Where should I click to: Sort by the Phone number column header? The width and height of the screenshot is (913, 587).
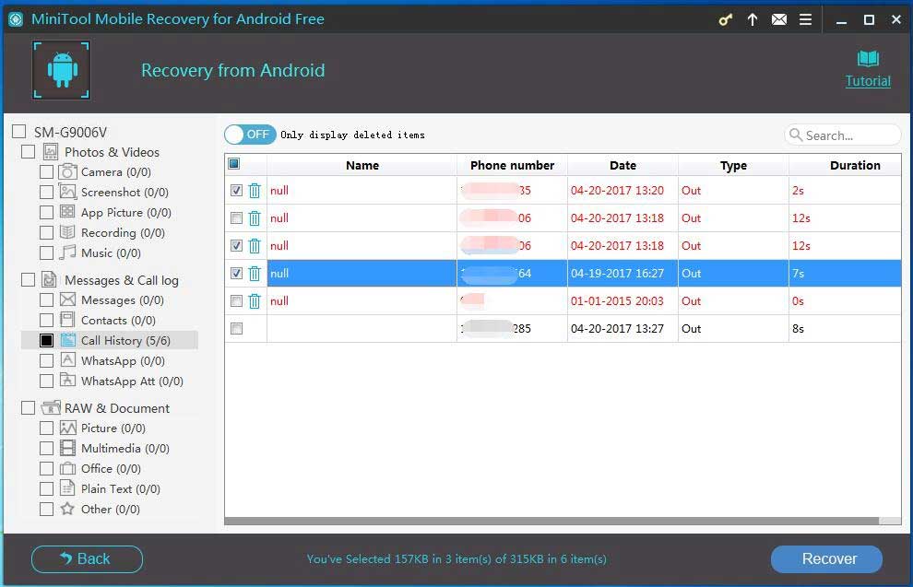[513, 165]
